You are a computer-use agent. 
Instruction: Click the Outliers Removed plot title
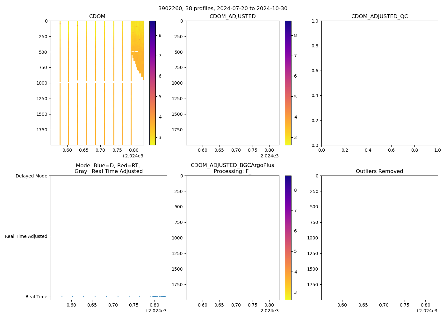pyautogui.click(x=379, y=171)
